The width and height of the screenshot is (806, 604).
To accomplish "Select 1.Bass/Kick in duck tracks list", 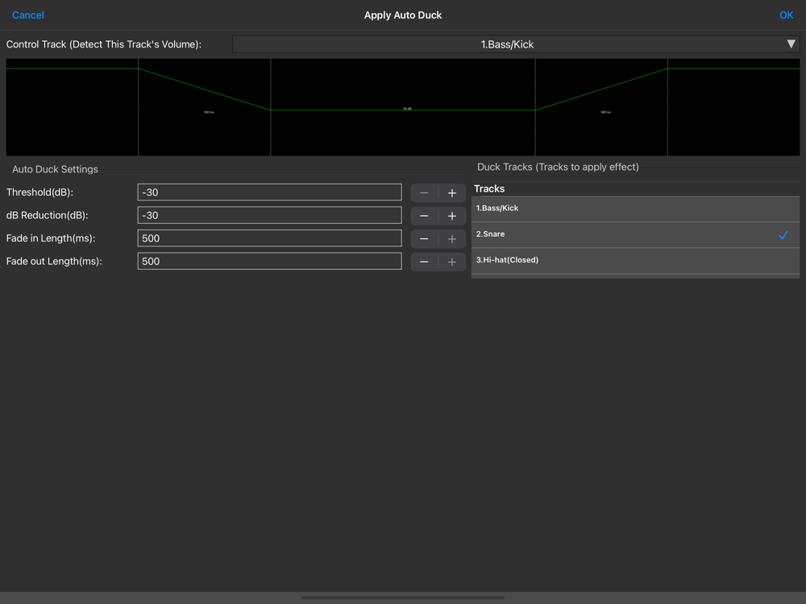I will [635, 209].
